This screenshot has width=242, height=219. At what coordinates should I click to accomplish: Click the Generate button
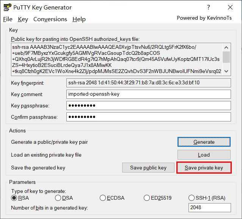point(204,142)
